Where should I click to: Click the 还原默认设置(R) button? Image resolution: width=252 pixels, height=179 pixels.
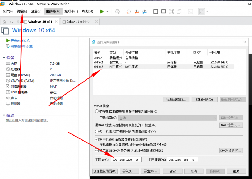pos(105,171)
